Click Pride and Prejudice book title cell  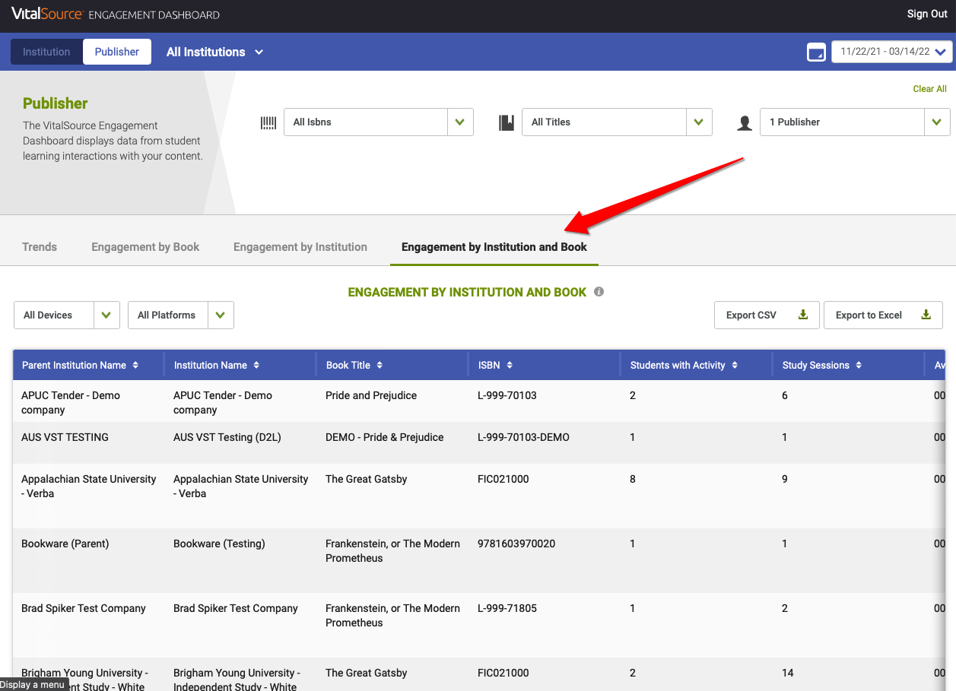tap(371, 395)
